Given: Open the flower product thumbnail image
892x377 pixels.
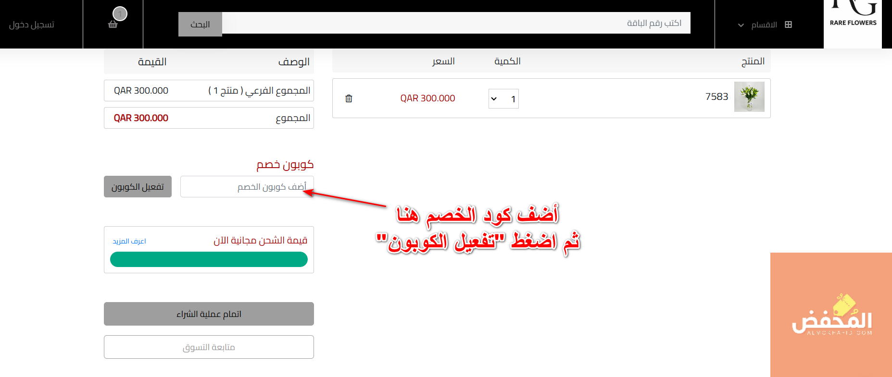Looking at the screenshot, I should click(x=749, y=97).
